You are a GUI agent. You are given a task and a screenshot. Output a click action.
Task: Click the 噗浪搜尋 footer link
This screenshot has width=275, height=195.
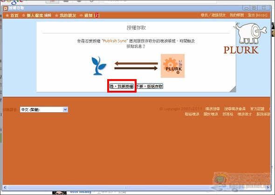[x=213, y=109]
